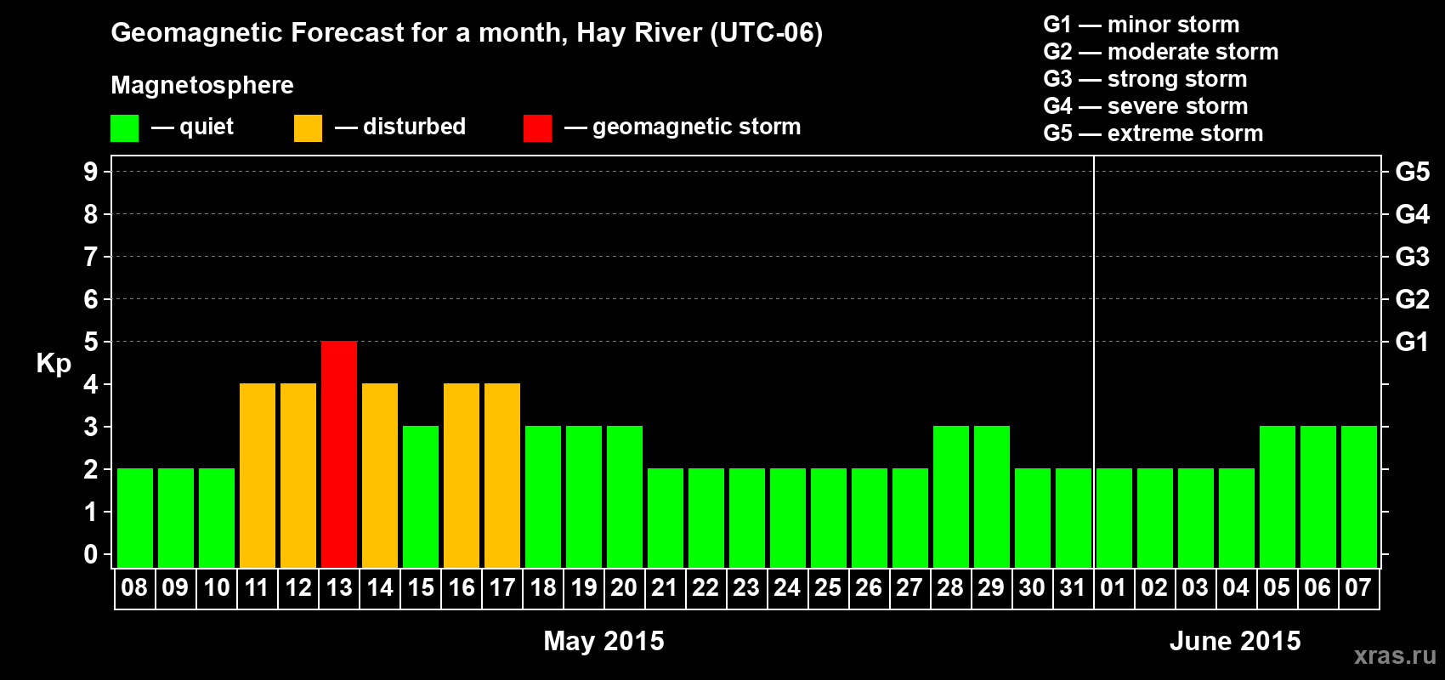Click the date label 01 for June

(1113, 588)
